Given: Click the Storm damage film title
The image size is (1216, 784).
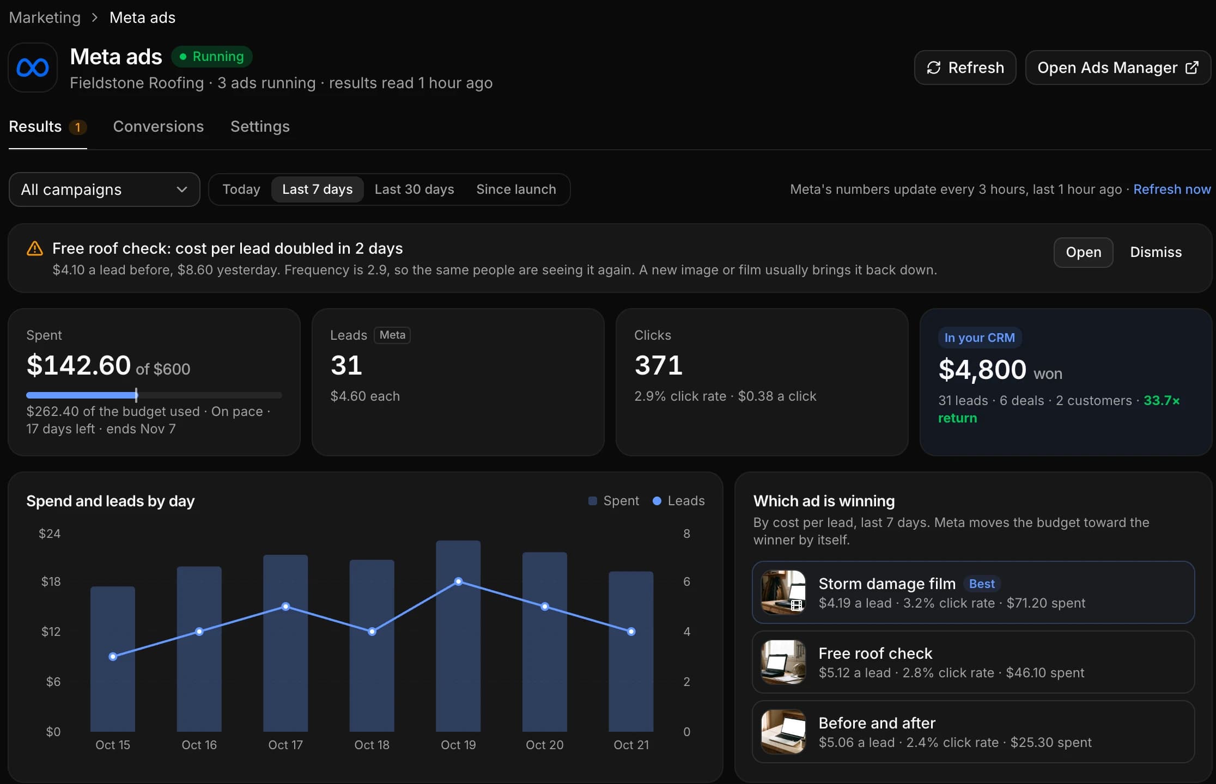Looking at the screenshot, I should point(887,584).
